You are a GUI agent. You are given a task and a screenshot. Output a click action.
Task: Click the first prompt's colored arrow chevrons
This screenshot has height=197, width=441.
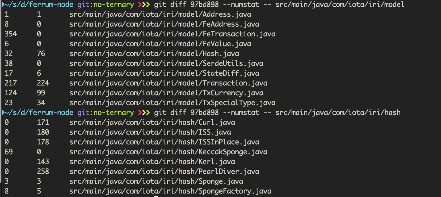(144, 5)
